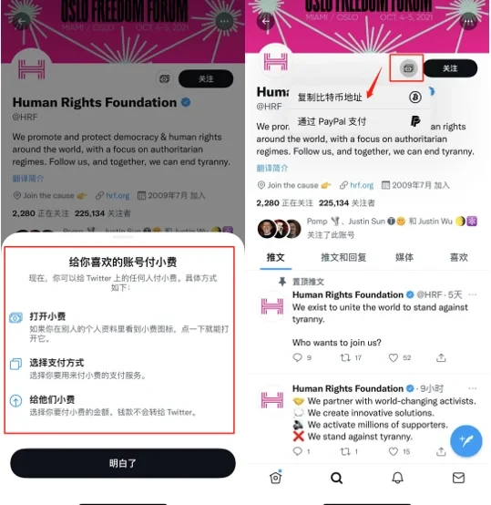Open the hrf.org link on right profile
Image resolution: width=491 pixels, height=505 pixels.
click(x=362, y=185)
